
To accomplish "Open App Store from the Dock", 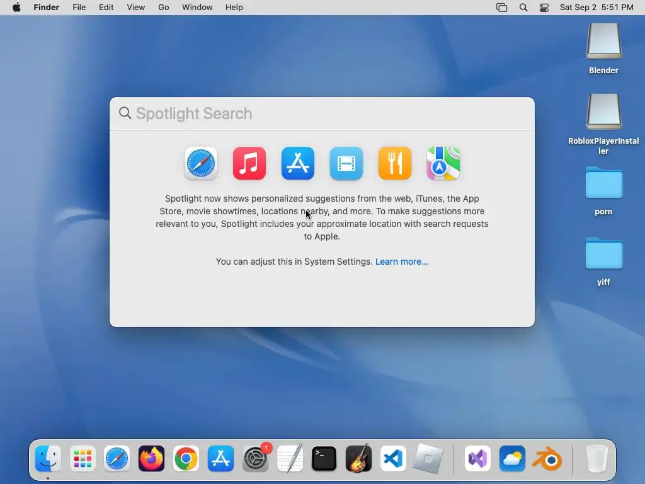I will coord(220,458).
